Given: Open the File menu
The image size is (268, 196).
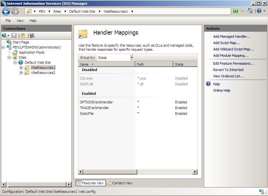Looking at the screenshot, I should coord(8,21).
